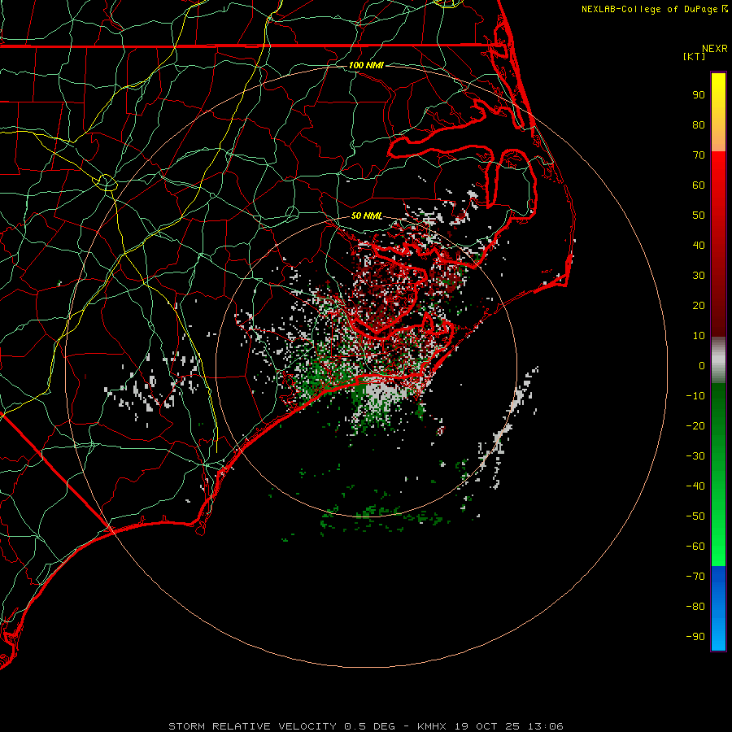Click the 100 NMI range ring label

tap(366, 65)
